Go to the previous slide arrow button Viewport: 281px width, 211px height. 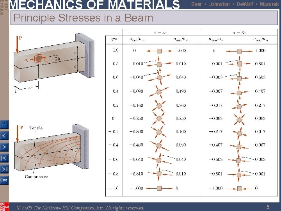(4, 136)
